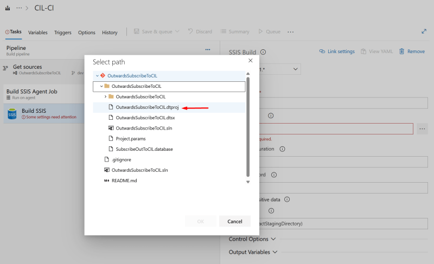
Task: Click the Cancel button
Action: [x=235, y=221]
